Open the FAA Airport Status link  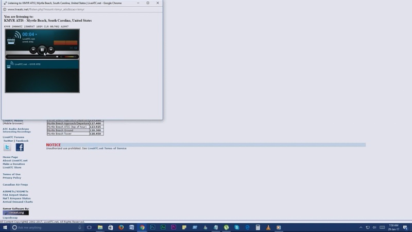point(15,195)
